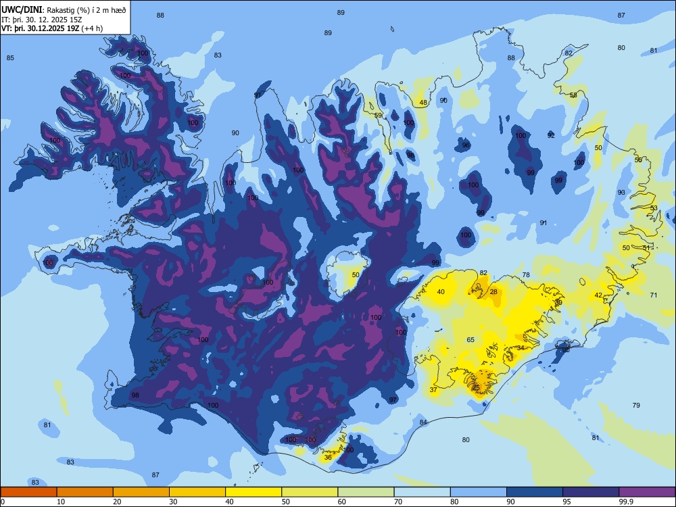
Task: Click the humidity value '59' on the map
Action: 378,115
